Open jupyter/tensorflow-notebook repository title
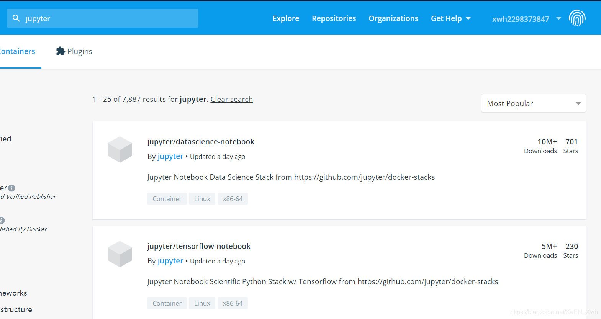This screenshot has width=601, height=319. pyautogui.click(x=199, y=246)
